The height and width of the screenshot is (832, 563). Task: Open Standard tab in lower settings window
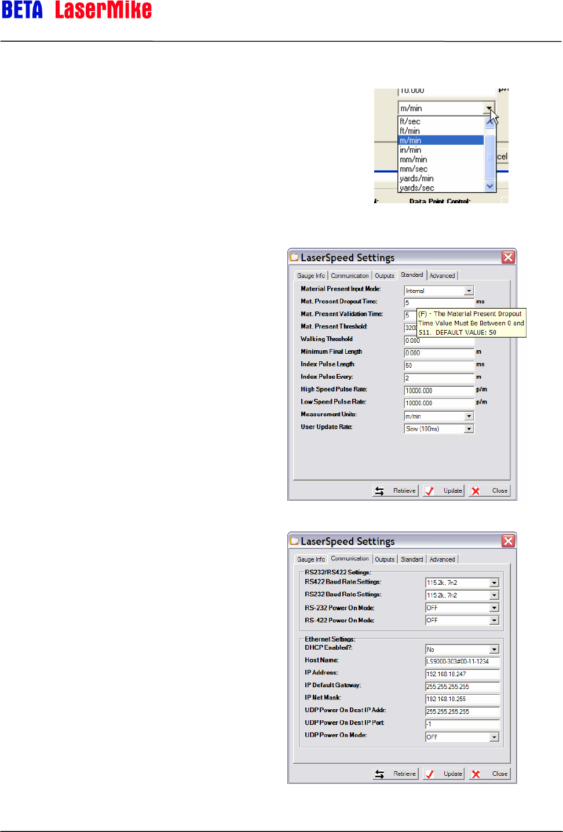(x=412, y=559)
